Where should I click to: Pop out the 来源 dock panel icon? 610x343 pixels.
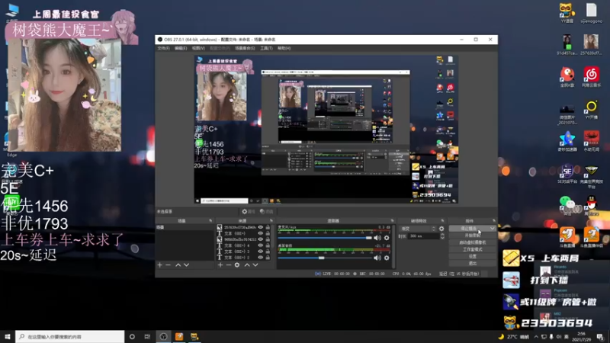click(271, 221)
